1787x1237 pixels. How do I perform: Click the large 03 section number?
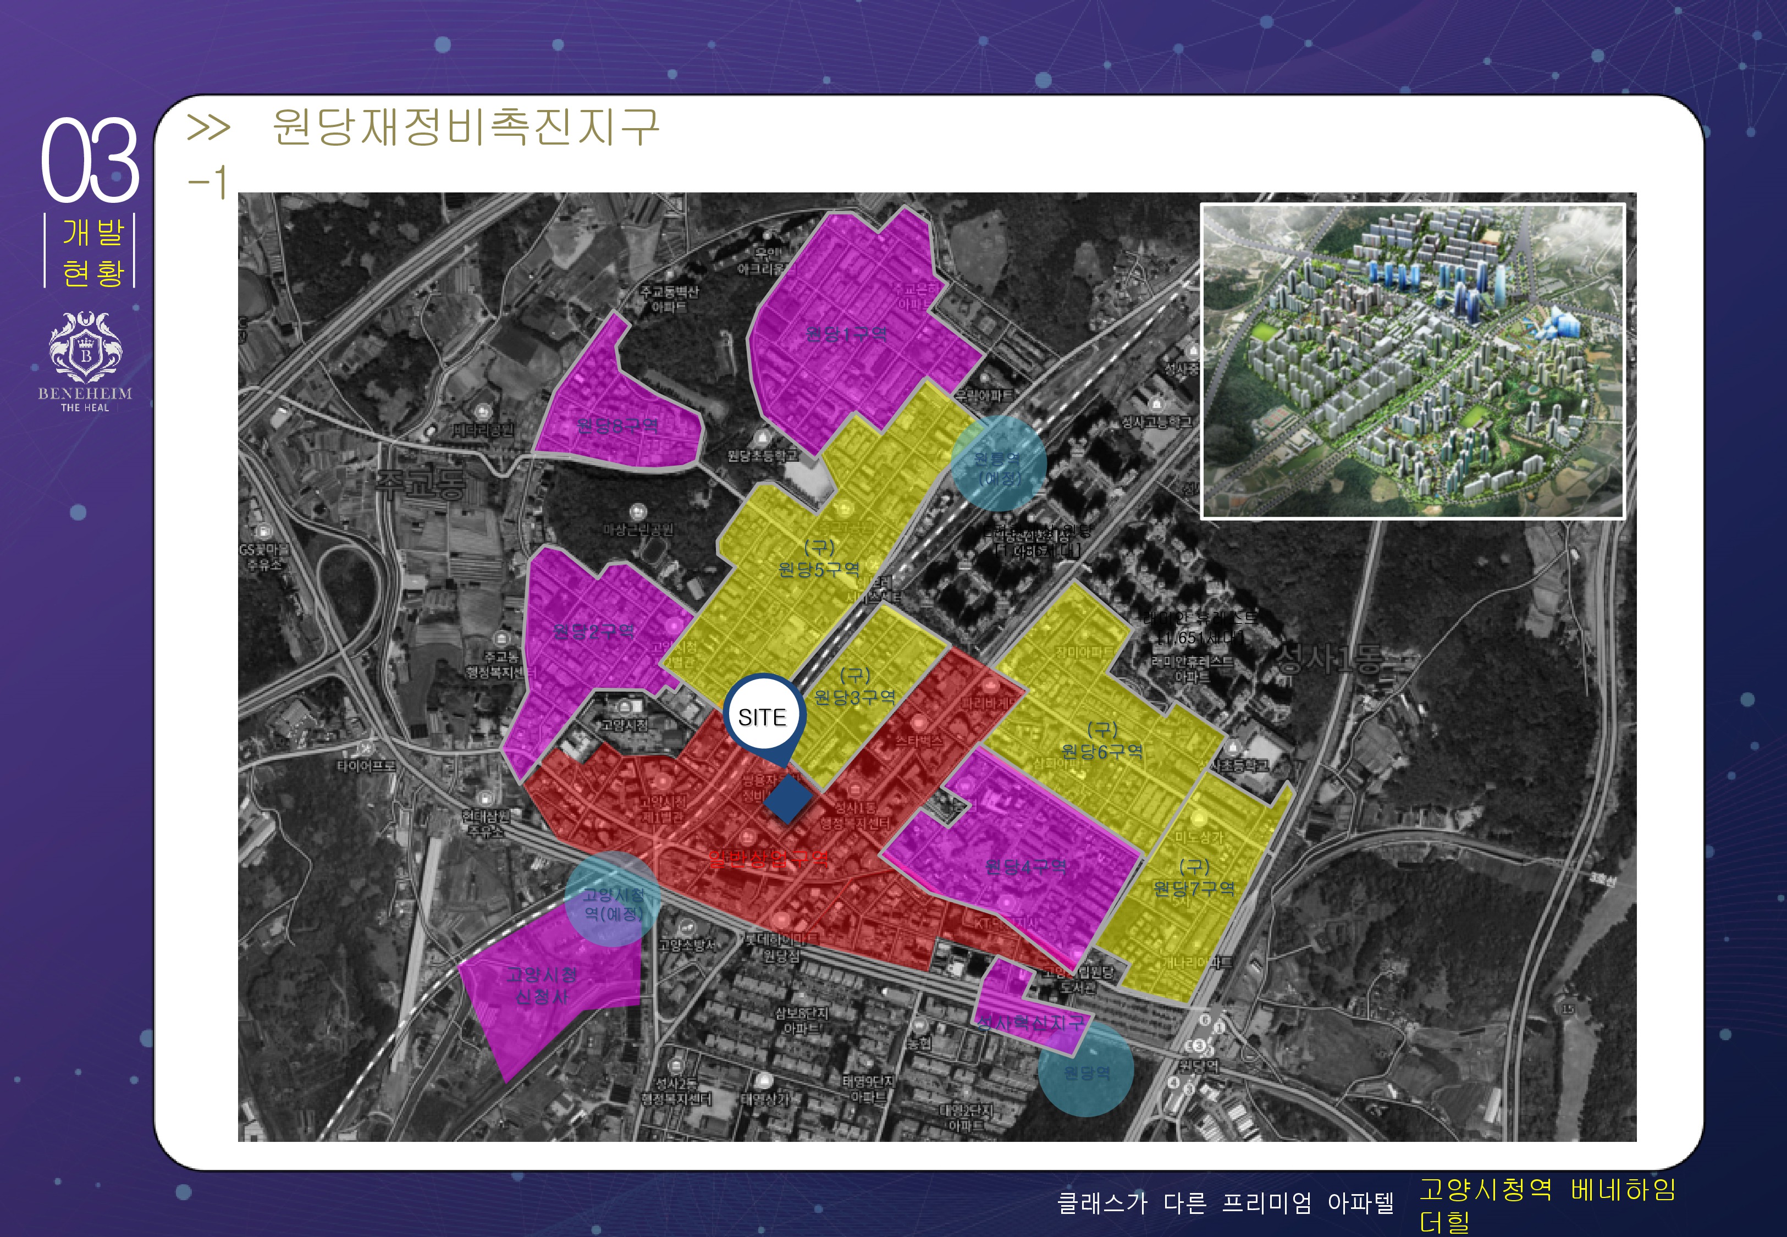point(90,161)
